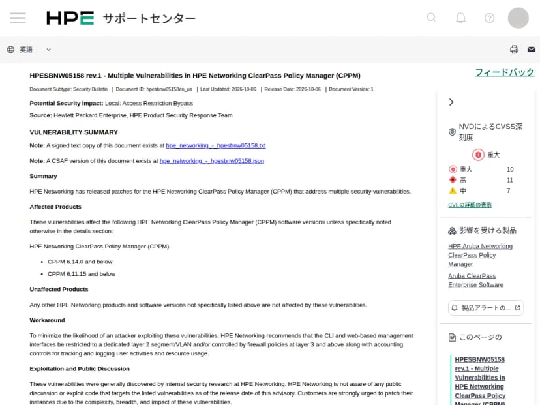This screenshot has width=540, height=405.
Task: Open Aruba ClearPass Enterprise Software link
Action: pyautogui.click(x=475, y=280)
